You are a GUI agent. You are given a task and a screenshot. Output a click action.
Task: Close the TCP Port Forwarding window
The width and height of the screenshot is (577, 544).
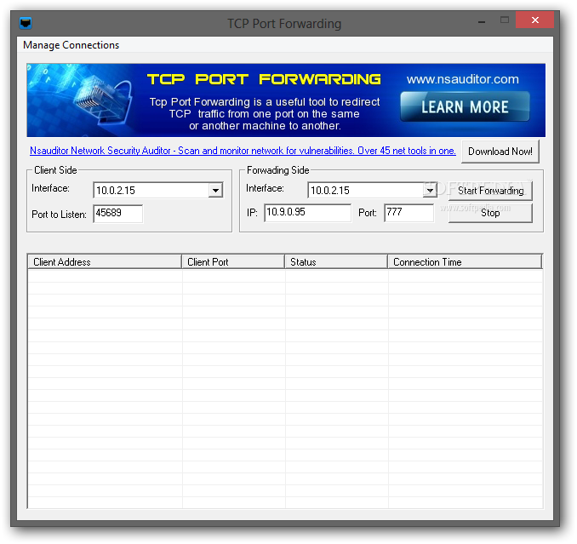pyautogui.click(x=534, y=20)
